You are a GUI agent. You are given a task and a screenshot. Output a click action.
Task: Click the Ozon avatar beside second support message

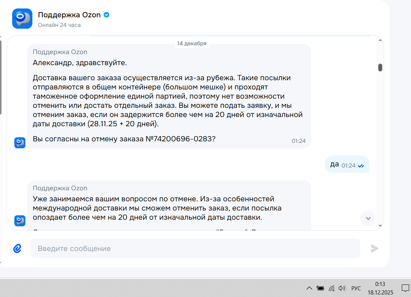point(20,221)
